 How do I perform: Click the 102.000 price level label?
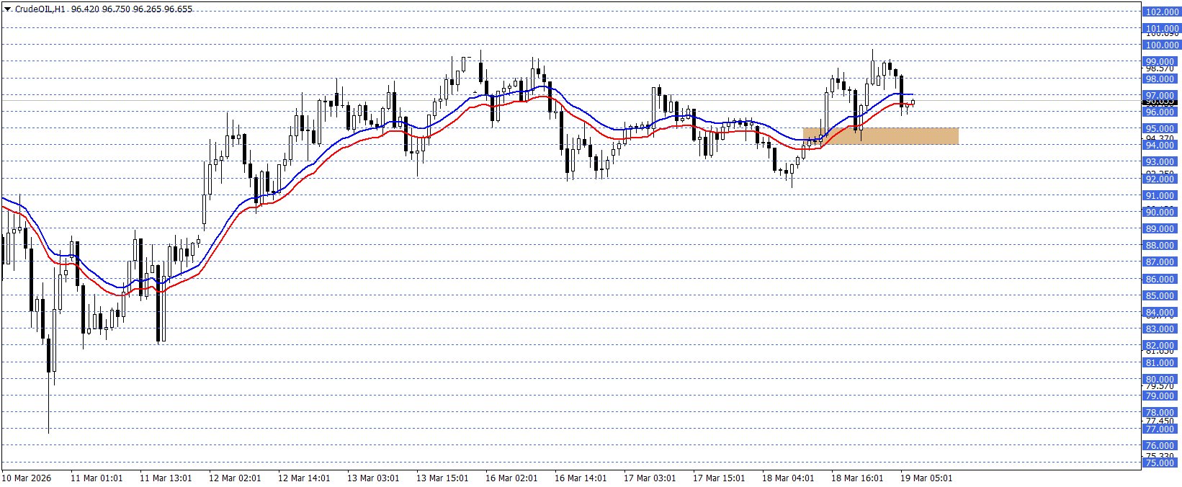(1161, 12)
